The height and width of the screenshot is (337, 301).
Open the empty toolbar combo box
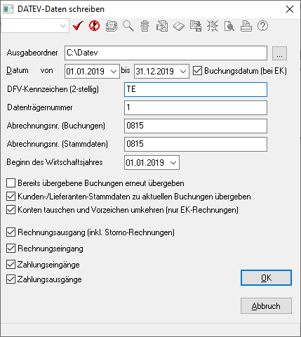point(35,26)
